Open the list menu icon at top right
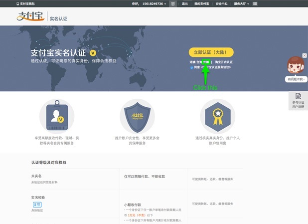The image size is (308, 224). [255, 3]
